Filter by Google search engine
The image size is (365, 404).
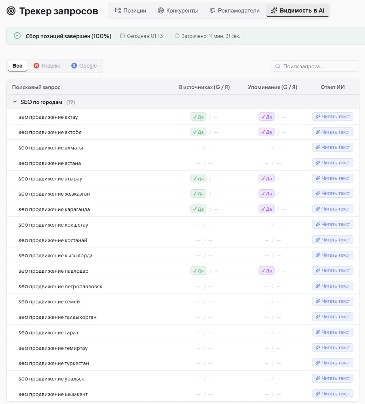pos(84,66)
